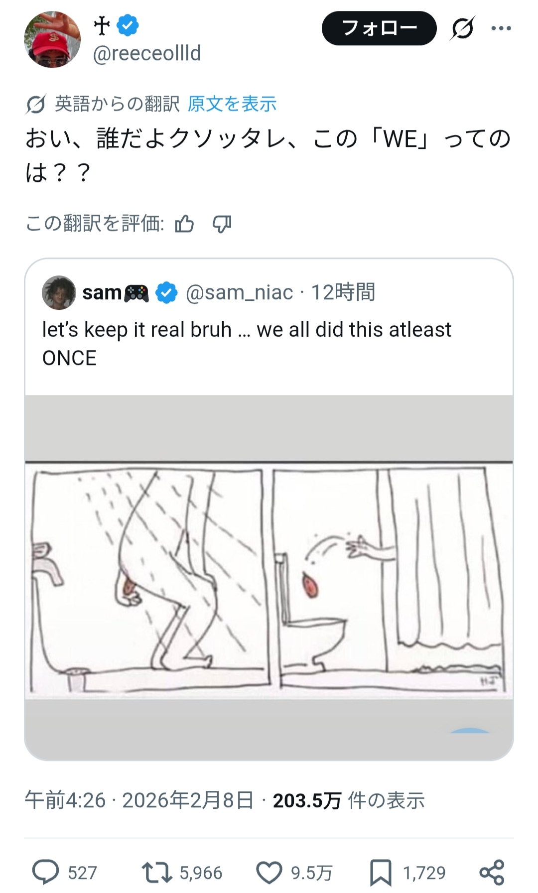
Task: Rate translation with thumbs up
Action: point(184,224)
